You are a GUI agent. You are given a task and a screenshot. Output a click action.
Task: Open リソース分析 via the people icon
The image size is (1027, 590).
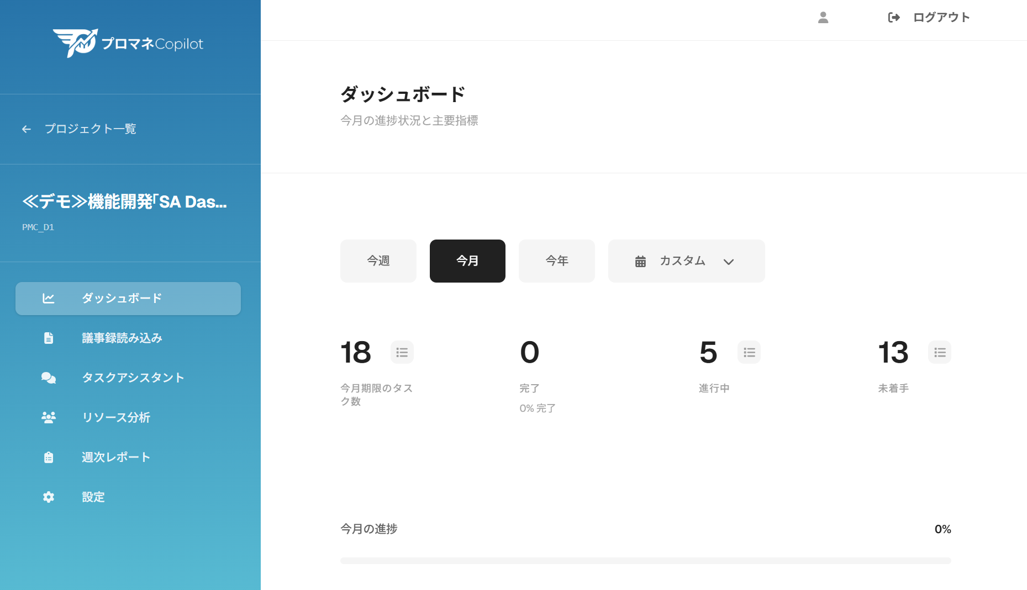coord(49,417)
